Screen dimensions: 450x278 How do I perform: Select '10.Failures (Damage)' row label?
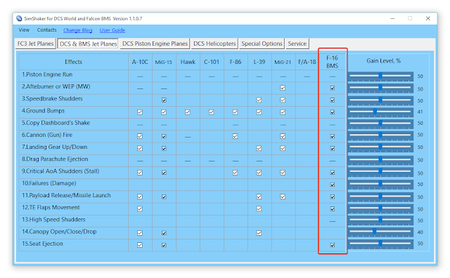(49, 183)
